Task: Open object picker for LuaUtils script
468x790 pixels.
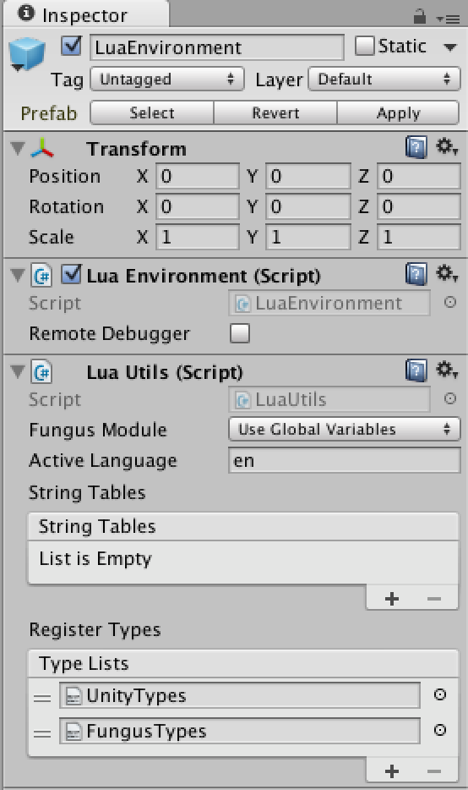Action: pyautogui.click(x=450, y=399)
